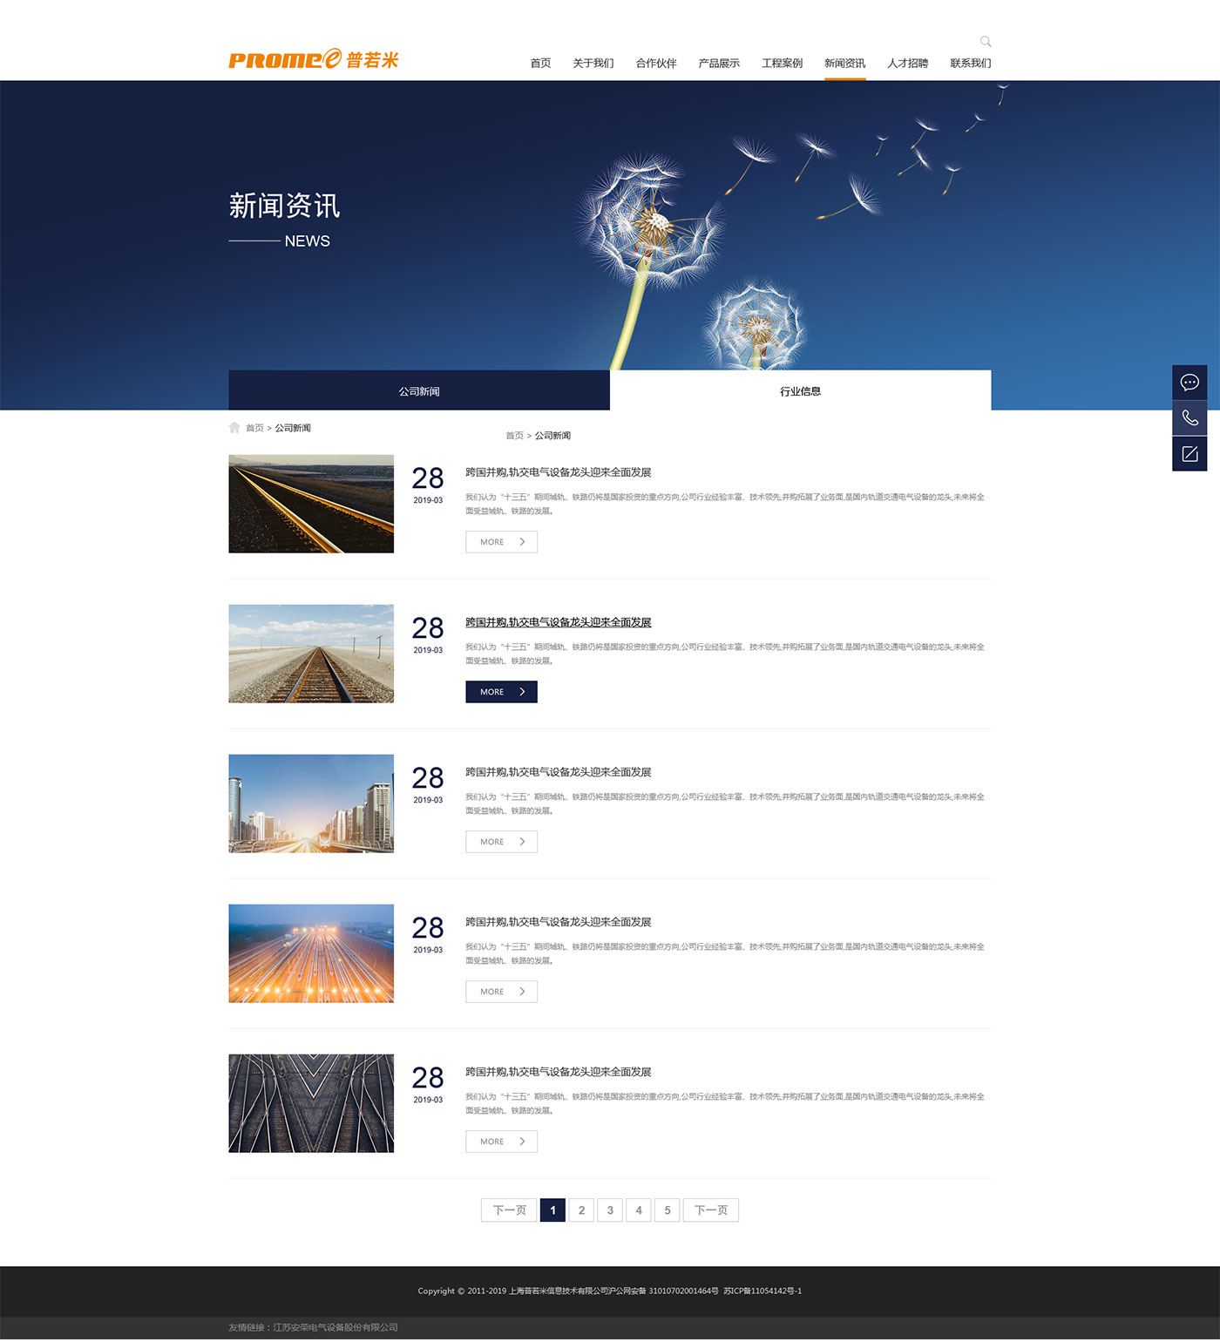Open the night railway lights thumbnail

[311, 953]
